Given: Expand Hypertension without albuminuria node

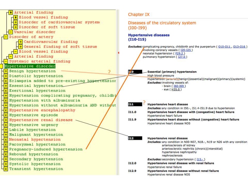Looking at the screenshot, I should tap(6, 105).
